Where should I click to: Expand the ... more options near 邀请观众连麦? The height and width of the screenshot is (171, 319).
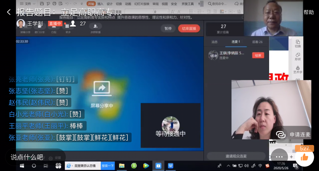[279, 156]
